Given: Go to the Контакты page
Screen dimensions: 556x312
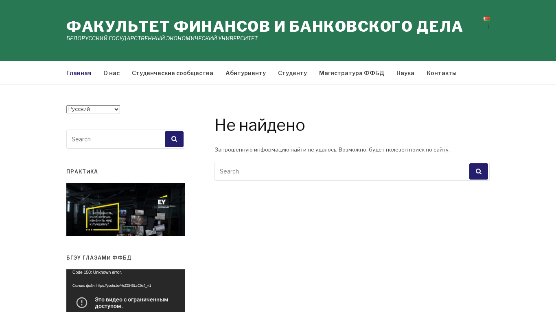Looking at the screenshot, I should coord(441,73).
